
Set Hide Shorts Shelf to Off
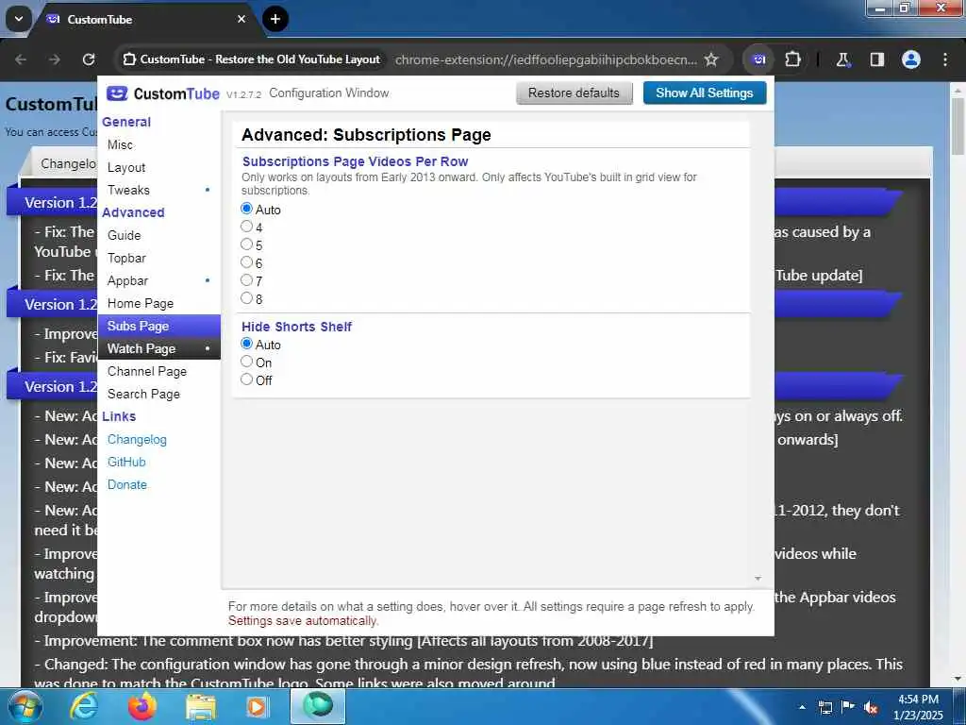(x=246, y=379)
